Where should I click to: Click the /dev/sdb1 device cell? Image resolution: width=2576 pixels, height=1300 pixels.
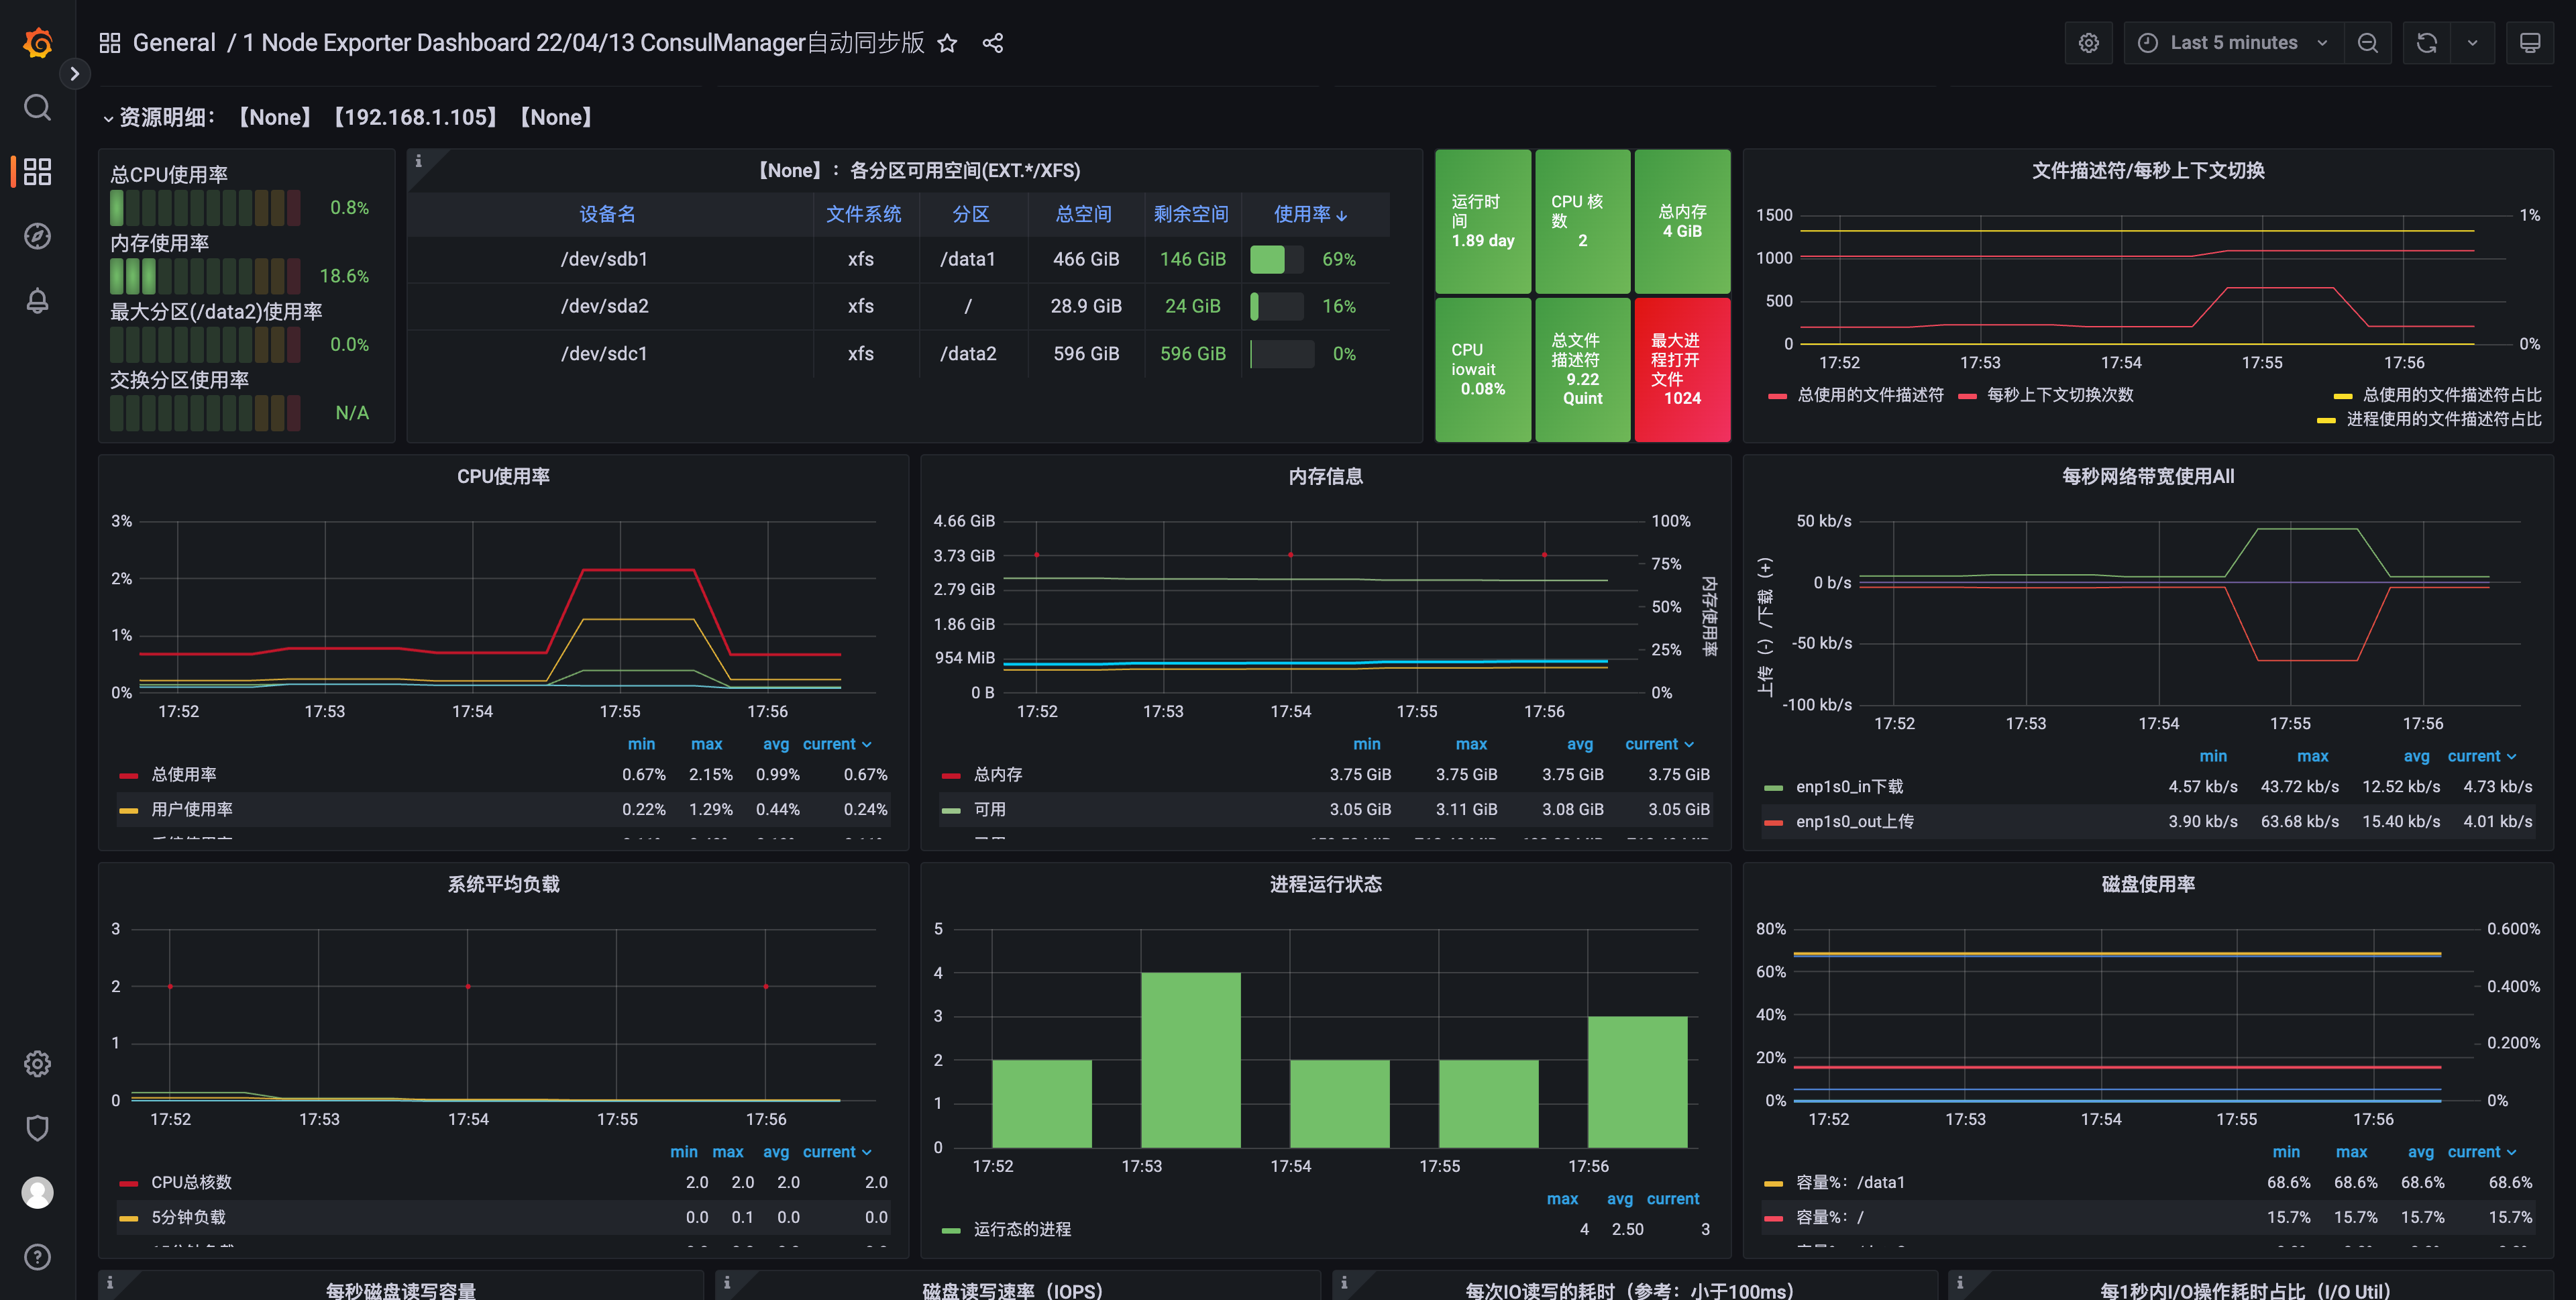pyautogui.click(x=604, y=259)
